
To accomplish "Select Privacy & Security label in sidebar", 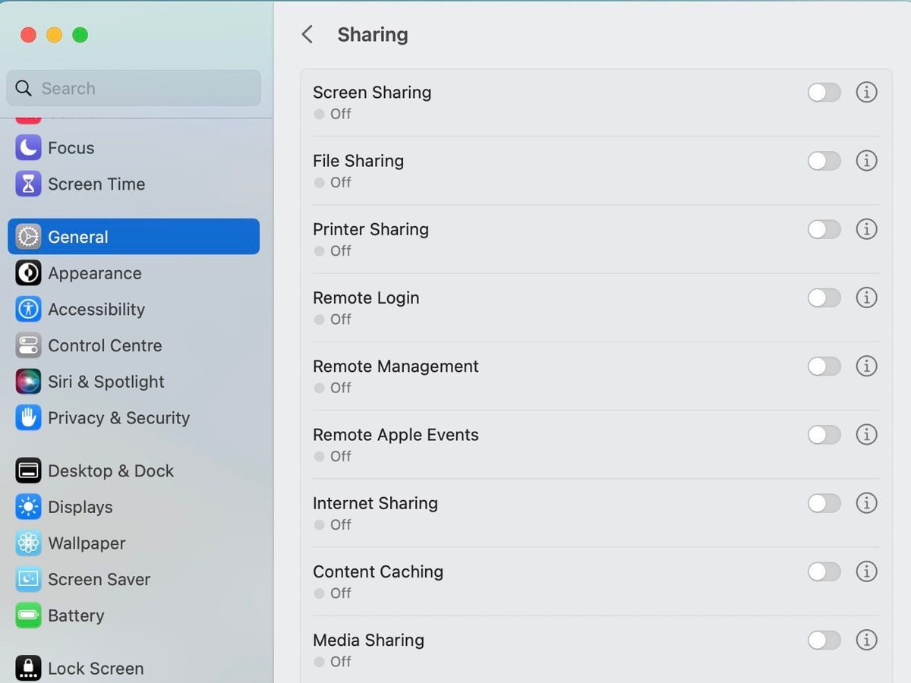I will pos(118,418).
